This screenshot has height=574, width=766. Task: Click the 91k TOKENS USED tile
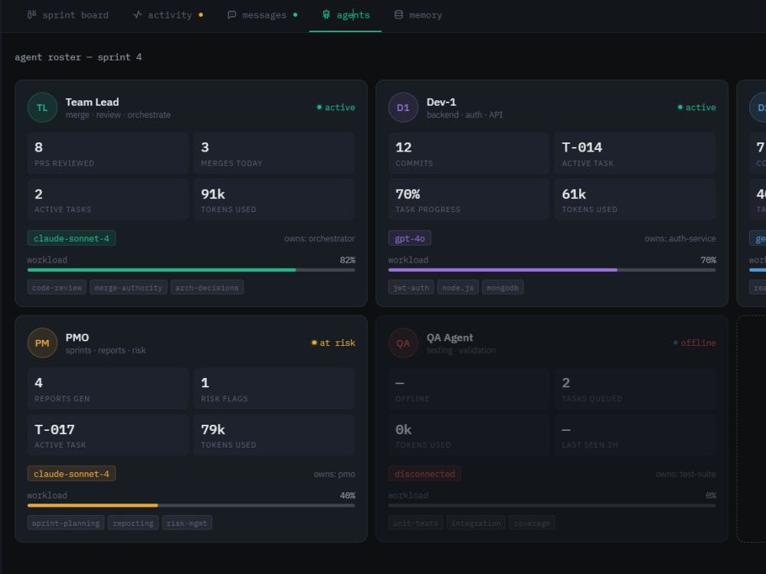tap(274, 199)
